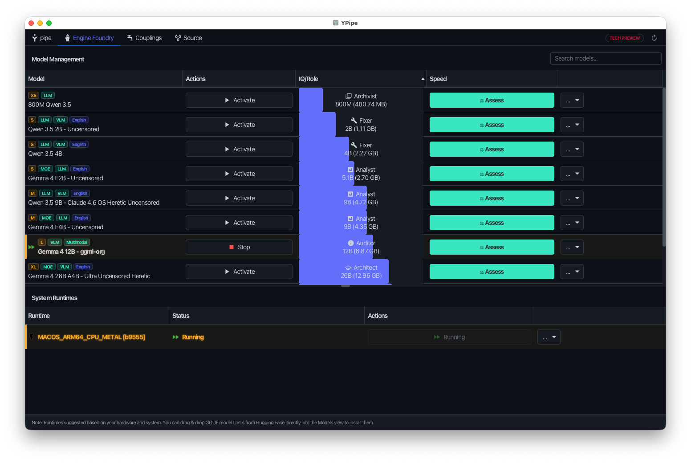691x463 pixels.
Task: Expand the options dropdown for Gemma 4 E2B - Uncensored
Action: pyautogui.click(x=572, y=174)
